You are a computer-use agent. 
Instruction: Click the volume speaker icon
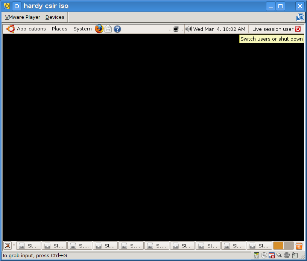click(x=188, y=29)
